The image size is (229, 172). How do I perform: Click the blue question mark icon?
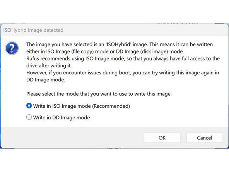(12, 48)
